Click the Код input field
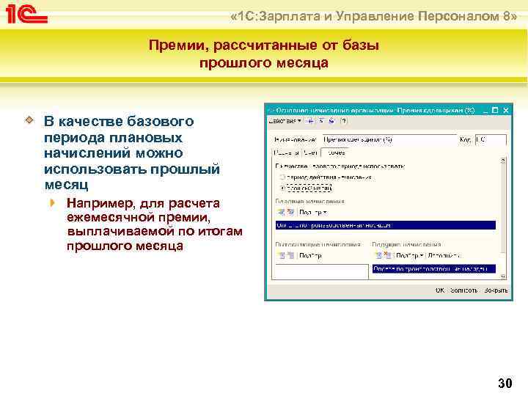 click(x=491, y=139)
